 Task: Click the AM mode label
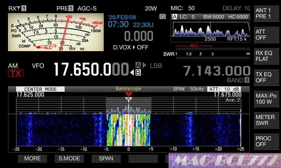[13, 66]
